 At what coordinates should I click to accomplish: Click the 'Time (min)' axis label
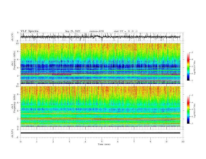point(104,144)
